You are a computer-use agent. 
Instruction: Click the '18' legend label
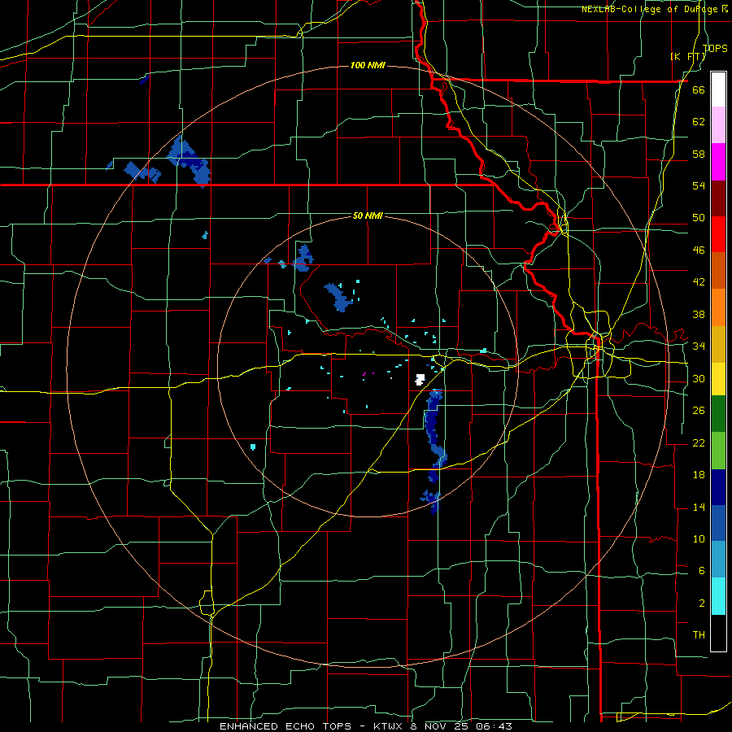pos(699,475)
